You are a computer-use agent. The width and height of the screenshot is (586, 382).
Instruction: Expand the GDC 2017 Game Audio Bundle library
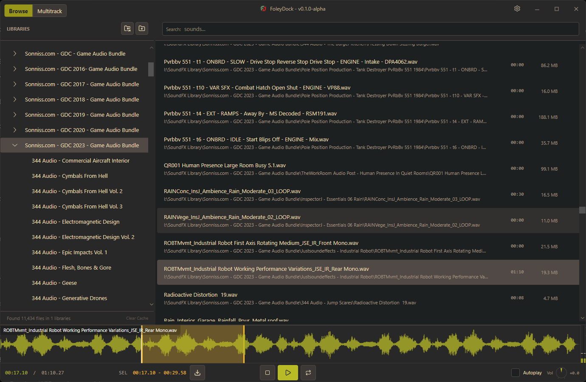click(15, 84)
